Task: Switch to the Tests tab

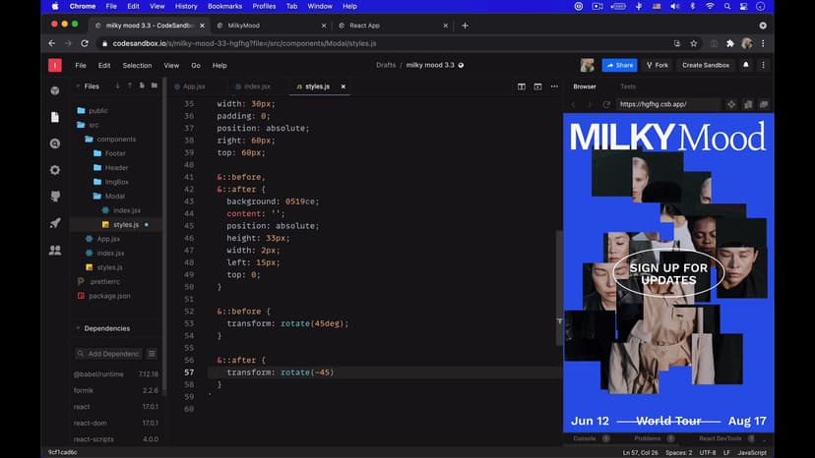Action: coord(627,86)
